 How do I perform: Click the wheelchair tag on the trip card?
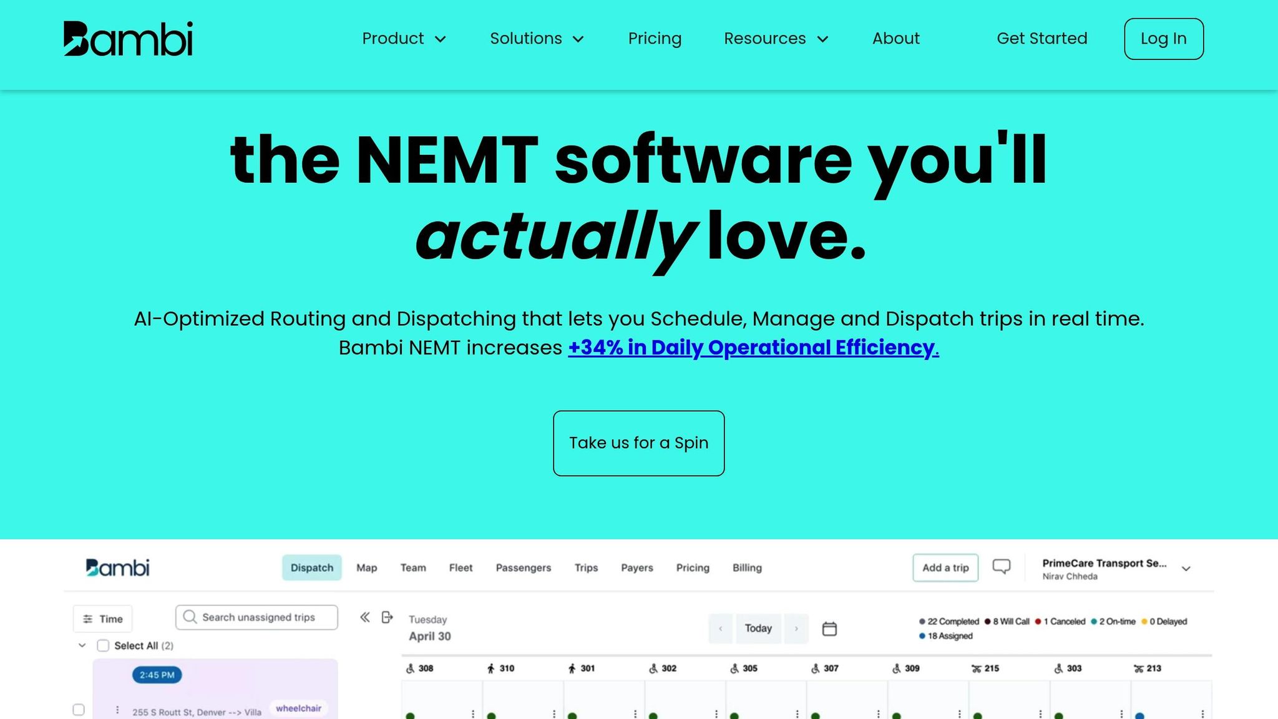tap(299, 708)
